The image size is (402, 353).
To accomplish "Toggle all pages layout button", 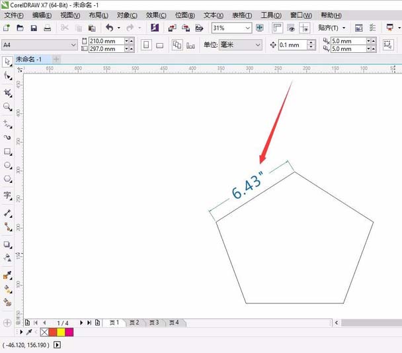I will 177,45.
